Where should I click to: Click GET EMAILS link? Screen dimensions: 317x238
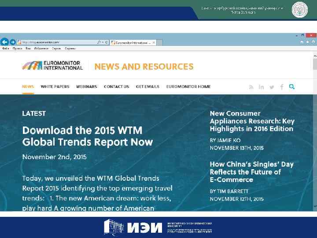point(147,87)
